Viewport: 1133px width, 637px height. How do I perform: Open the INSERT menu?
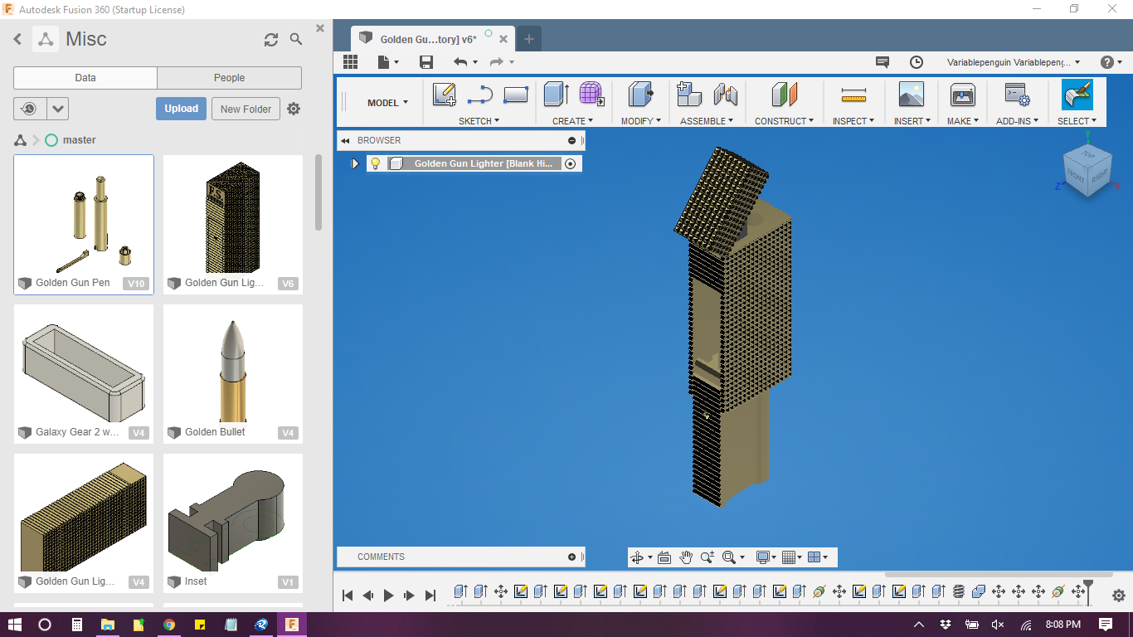pyautogui.click(x=912, y=121)
